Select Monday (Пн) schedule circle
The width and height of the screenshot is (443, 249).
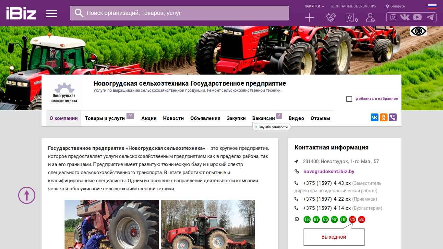[307, 219]
